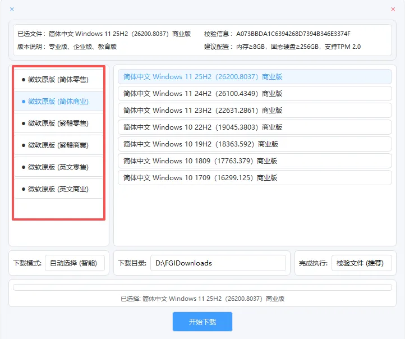Choose Windows 10 1709 (16299.125) 商业版

point(255,177)
